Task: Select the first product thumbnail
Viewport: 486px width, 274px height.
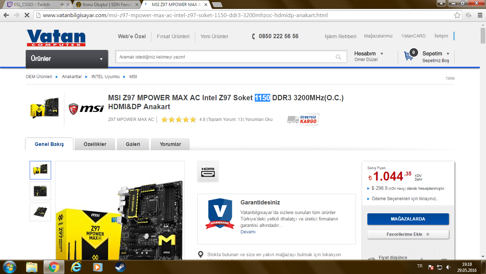Action: [x=40, y=170]
